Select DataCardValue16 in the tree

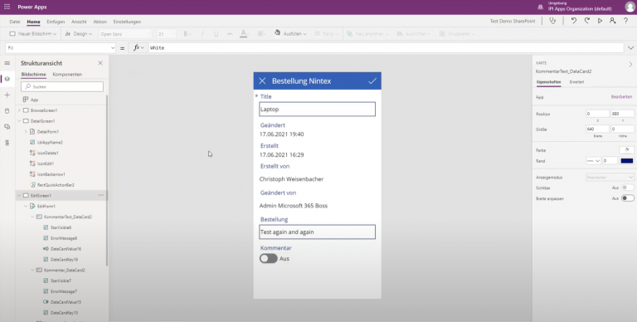coord(66,249)
